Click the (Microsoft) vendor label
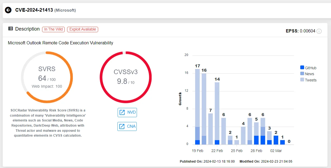The width and height of the screenshot is (331, 168). 65,10
